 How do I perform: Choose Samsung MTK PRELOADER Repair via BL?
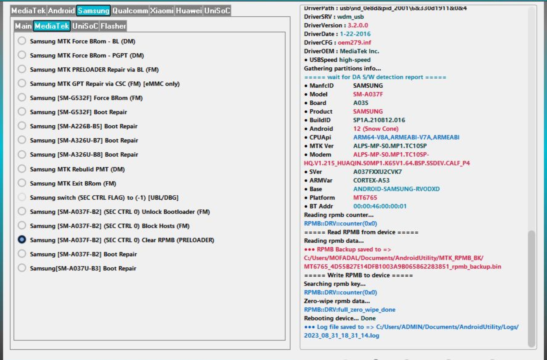[22, 69]
